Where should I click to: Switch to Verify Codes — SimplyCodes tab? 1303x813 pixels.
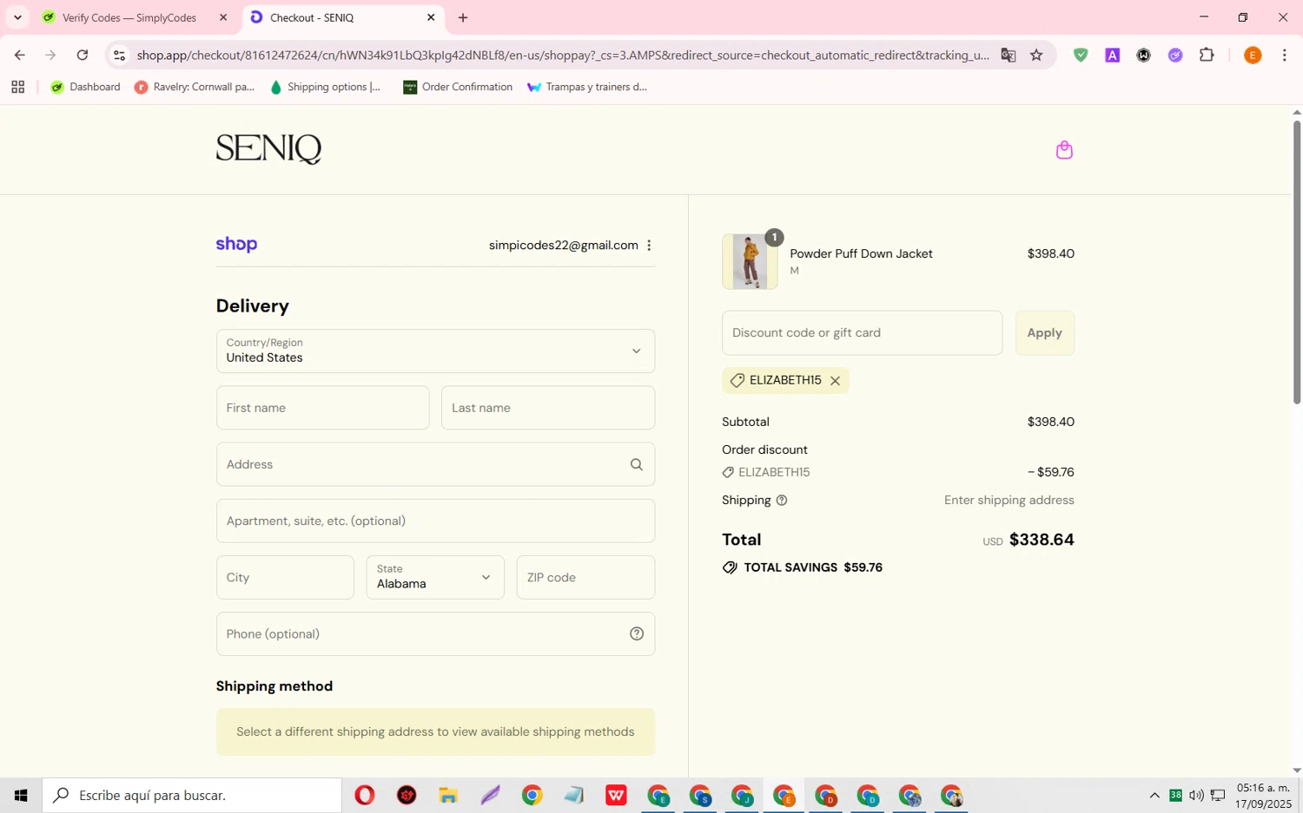coord(129,17)
